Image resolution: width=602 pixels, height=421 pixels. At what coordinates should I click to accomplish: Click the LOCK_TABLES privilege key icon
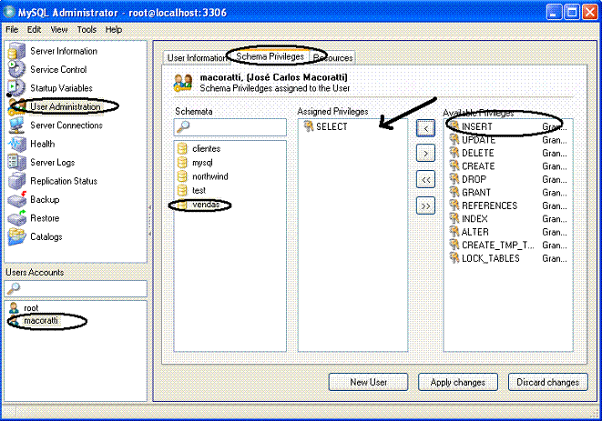tap(454, 258)
